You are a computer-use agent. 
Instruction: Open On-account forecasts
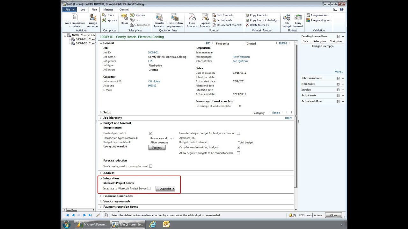coord(227,25)
